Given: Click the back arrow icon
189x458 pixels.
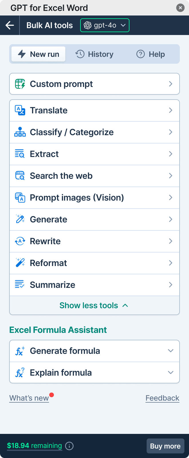Looking at the screenshot, I should pos(10,25).
